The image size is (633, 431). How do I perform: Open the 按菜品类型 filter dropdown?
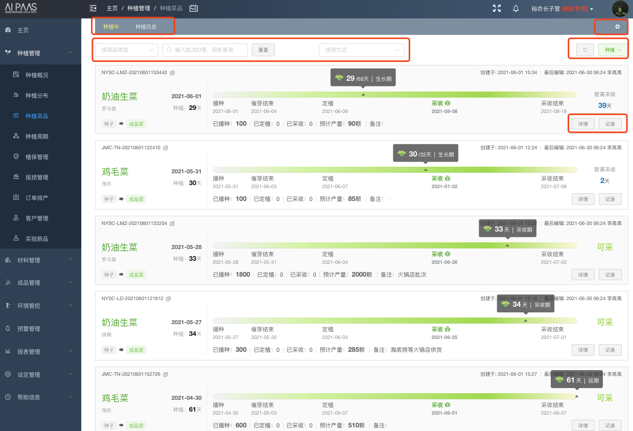pyautogui.click(x=127, y=50)
